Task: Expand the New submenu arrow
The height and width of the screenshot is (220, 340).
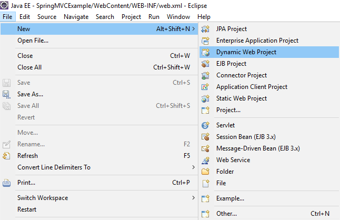Action: [193, 28]
